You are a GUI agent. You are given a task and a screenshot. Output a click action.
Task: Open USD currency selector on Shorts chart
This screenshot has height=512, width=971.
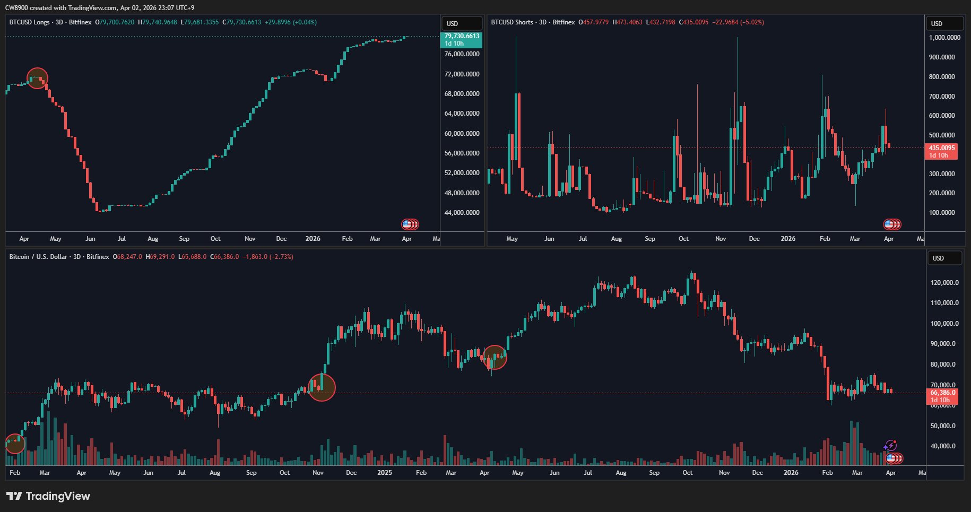943,23
